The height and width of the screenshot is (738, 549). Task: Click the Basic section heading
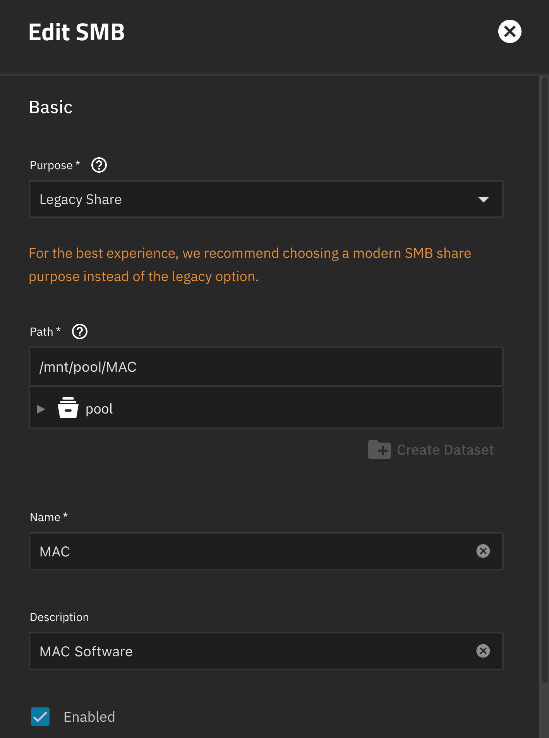click(x=51, y=107)
